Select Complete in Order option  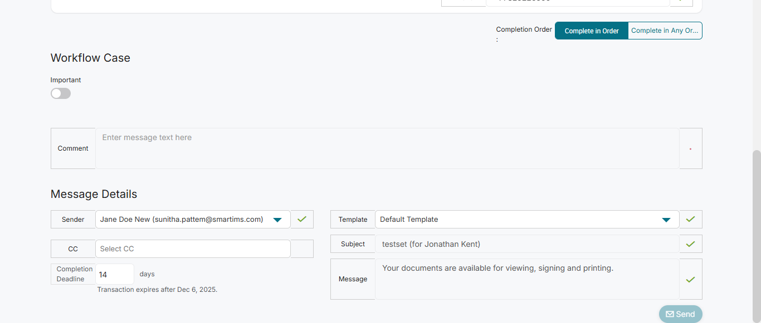pyautogui.click(x=592, y=31)
